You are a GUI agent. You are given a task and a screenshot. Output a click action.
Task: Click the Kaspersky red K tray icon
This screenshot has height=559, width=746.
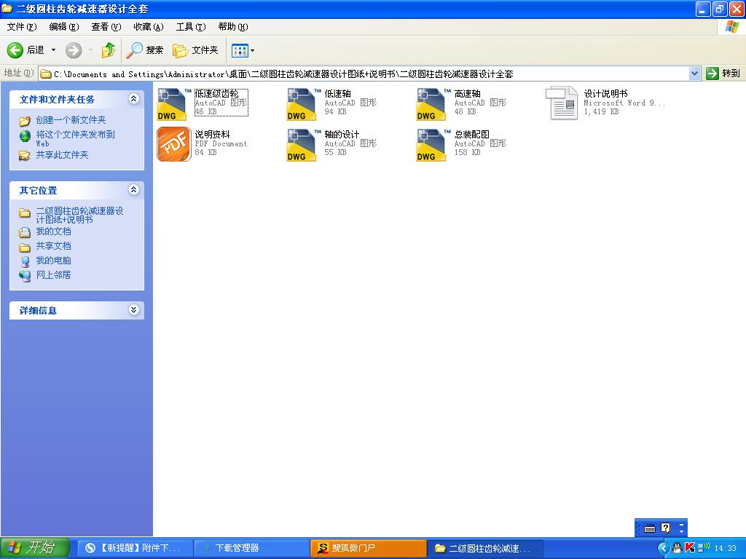click(x=689, y=548)
